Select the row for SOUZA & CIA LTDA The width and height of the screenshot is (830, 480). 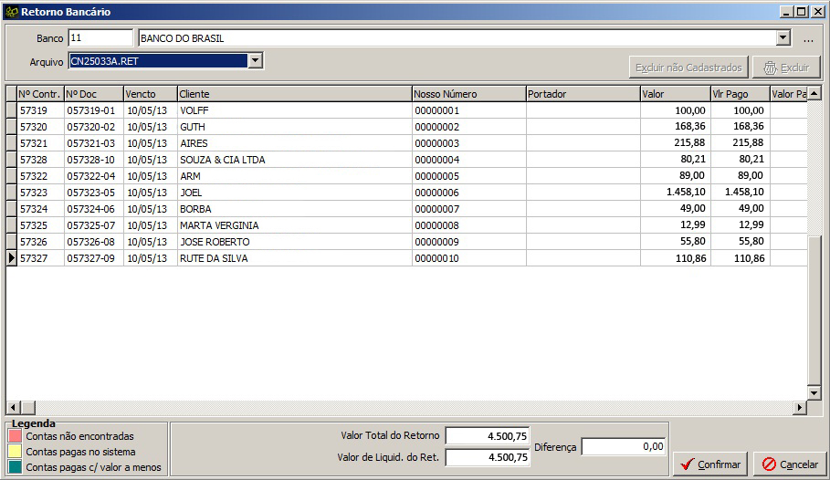point(222,160)
